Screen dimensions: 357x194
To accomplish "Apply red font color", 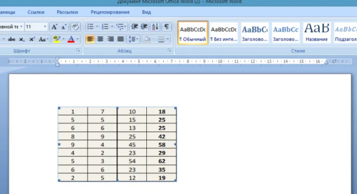I will (x=71, y=39).
